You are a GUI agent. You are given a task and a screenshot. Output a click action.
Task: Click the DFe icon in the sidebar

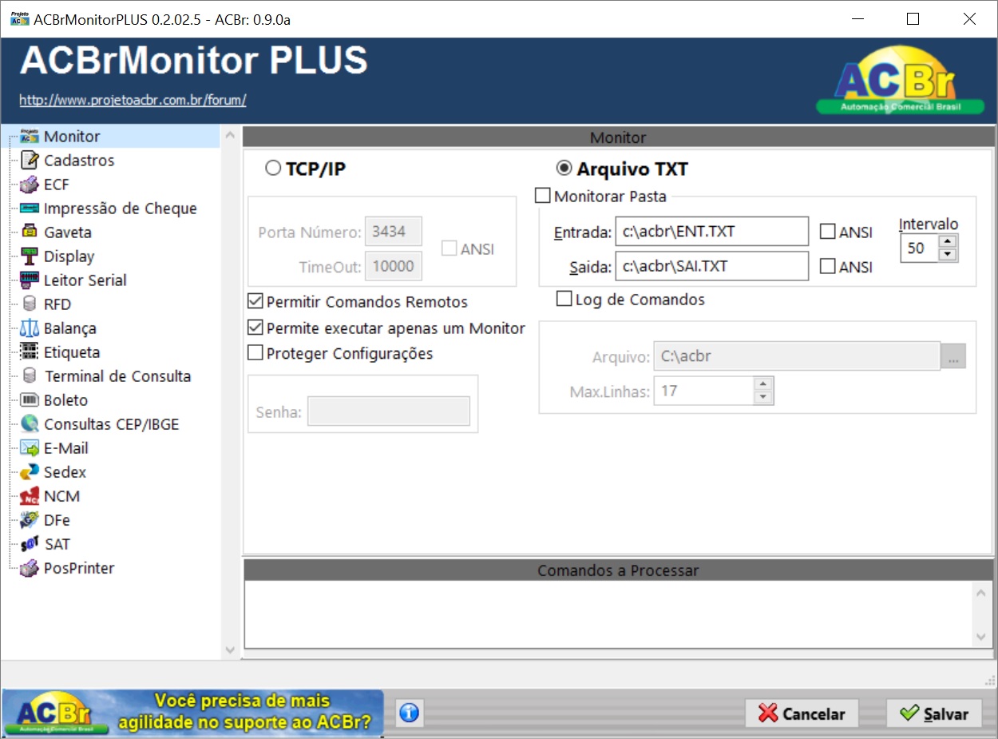click(x=30, y=520)
